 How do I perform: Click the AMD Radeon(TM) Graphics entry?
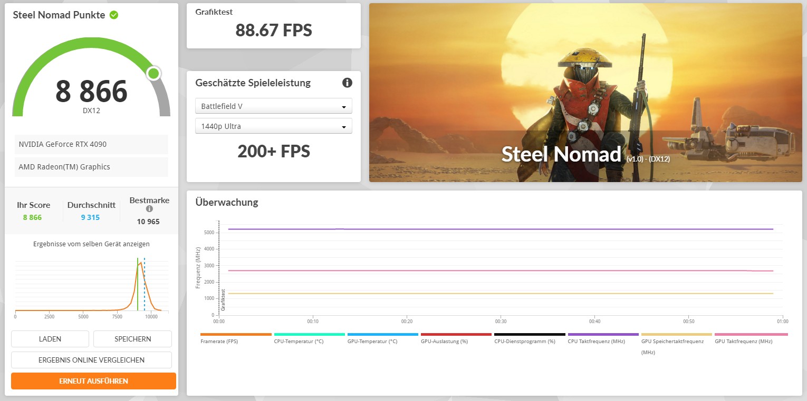click(x=92, y=167)
